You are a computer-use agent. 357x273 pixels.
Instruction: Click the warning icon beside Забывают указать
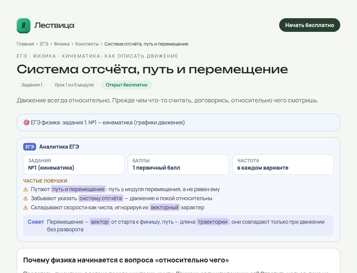(26, 198)
